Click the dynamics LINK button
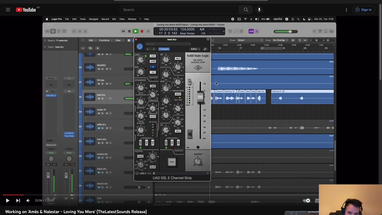The image size is (382, 215). tap(153, 86)
